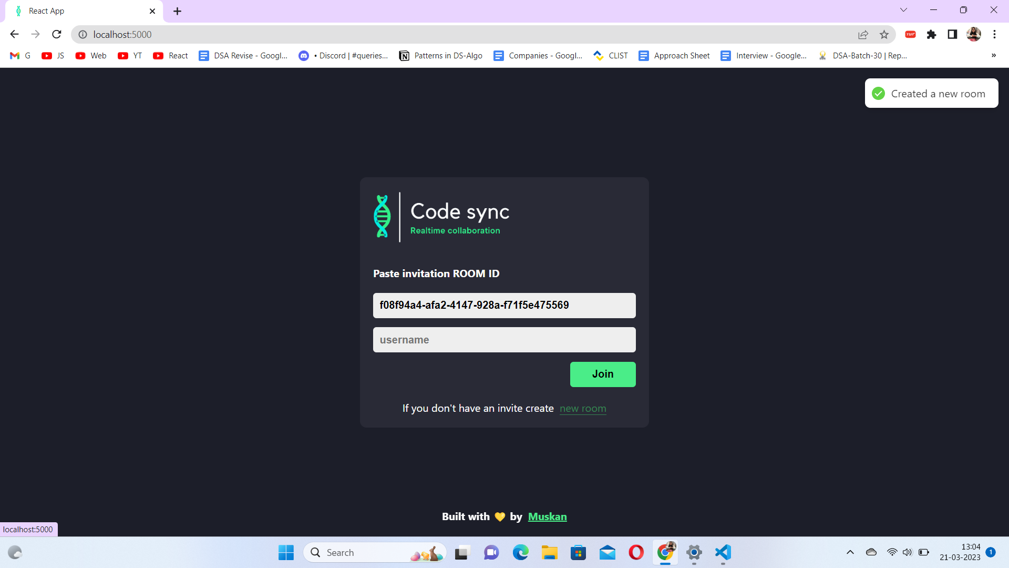Open the Discord #queries bookmark
1009x568 pixels.
[343, 55]
